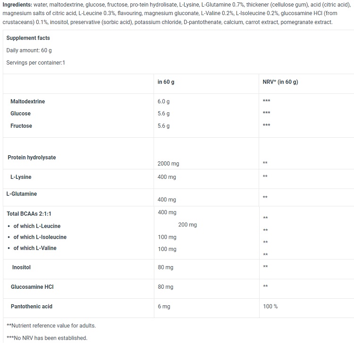Click the L-Lysine row label
Viewport: 354px width, 343px height.
click(x=21, y=177)
